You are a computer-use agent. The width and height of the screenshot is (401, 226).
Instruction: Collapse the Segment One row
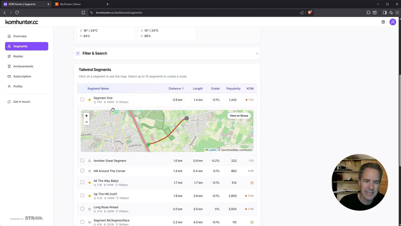[167, 100]
